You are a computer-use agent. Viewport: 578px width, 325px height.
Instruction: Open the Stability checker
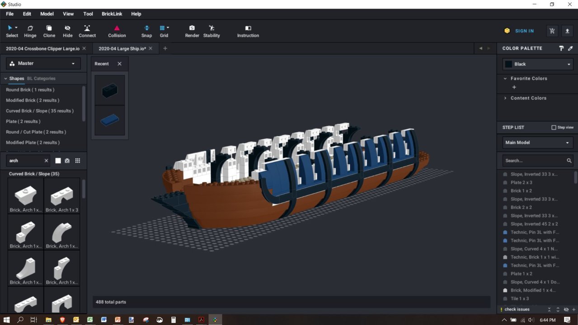(x=211, y=31)
